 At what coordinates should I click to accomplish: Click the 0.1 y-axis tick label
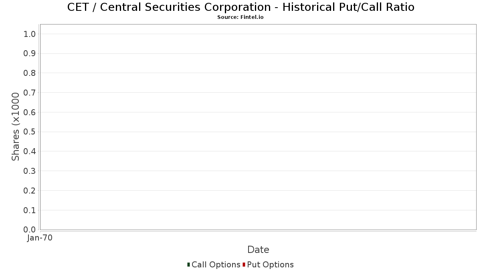[30, 210]
